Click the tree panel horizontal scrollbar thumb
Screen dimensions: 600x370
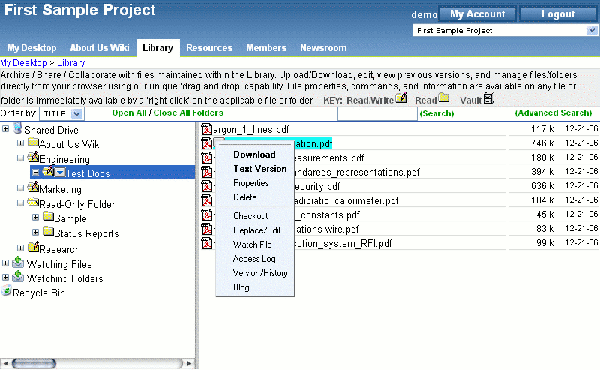click(x=34, y=363)
